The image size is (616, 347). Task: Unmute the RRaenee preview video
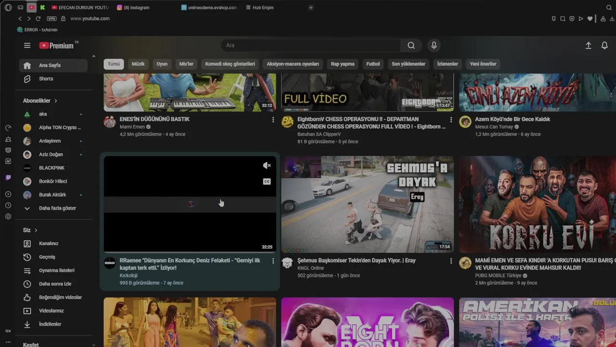tap(267, 166)
